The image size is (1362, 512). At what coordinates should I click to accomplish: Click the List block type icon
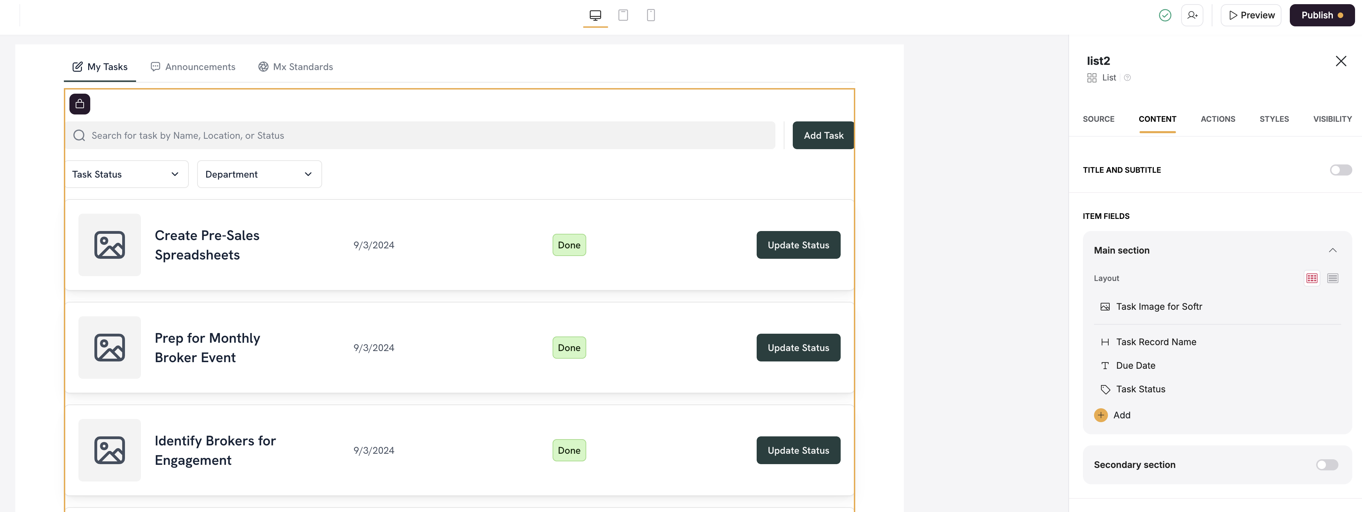tap(1092, 78)
